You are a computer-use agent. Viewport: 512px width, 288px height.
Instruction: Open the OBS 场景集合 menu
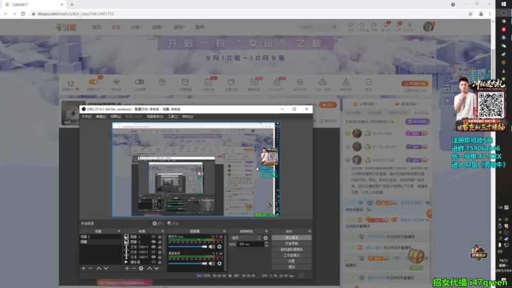point(155,116)
